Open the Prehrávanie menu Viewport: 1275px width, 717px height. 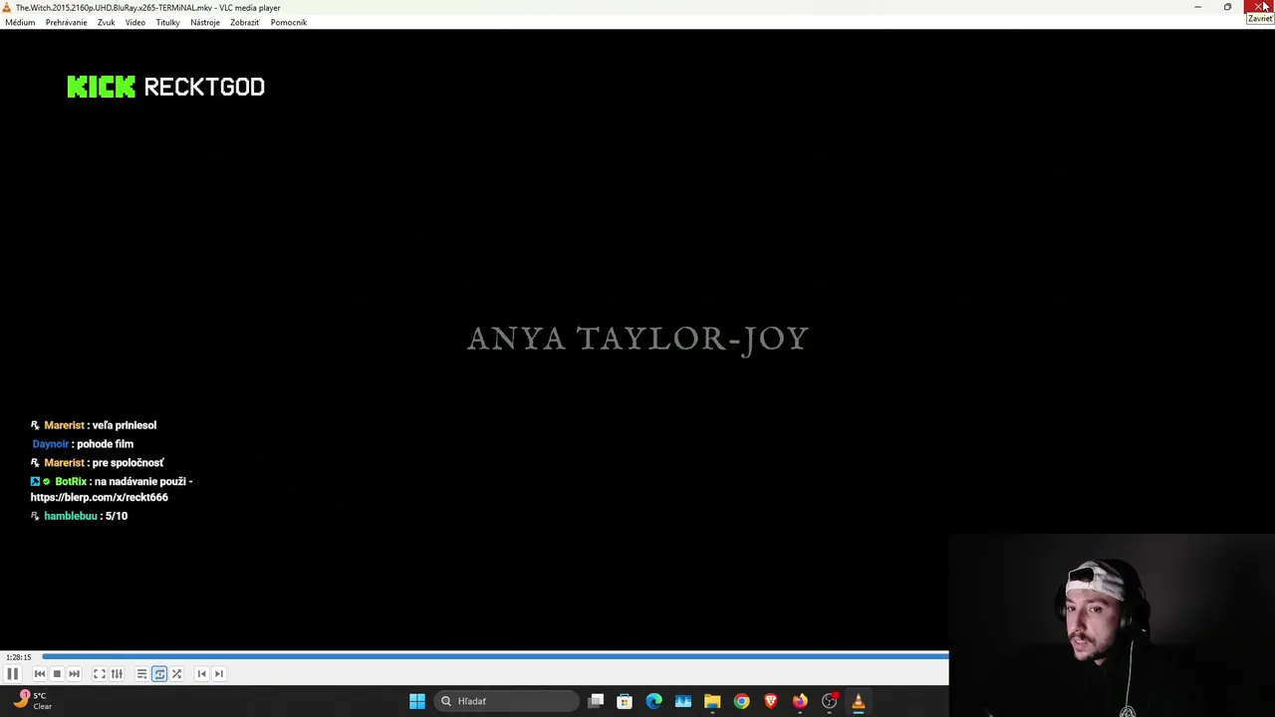coord(66,22)
